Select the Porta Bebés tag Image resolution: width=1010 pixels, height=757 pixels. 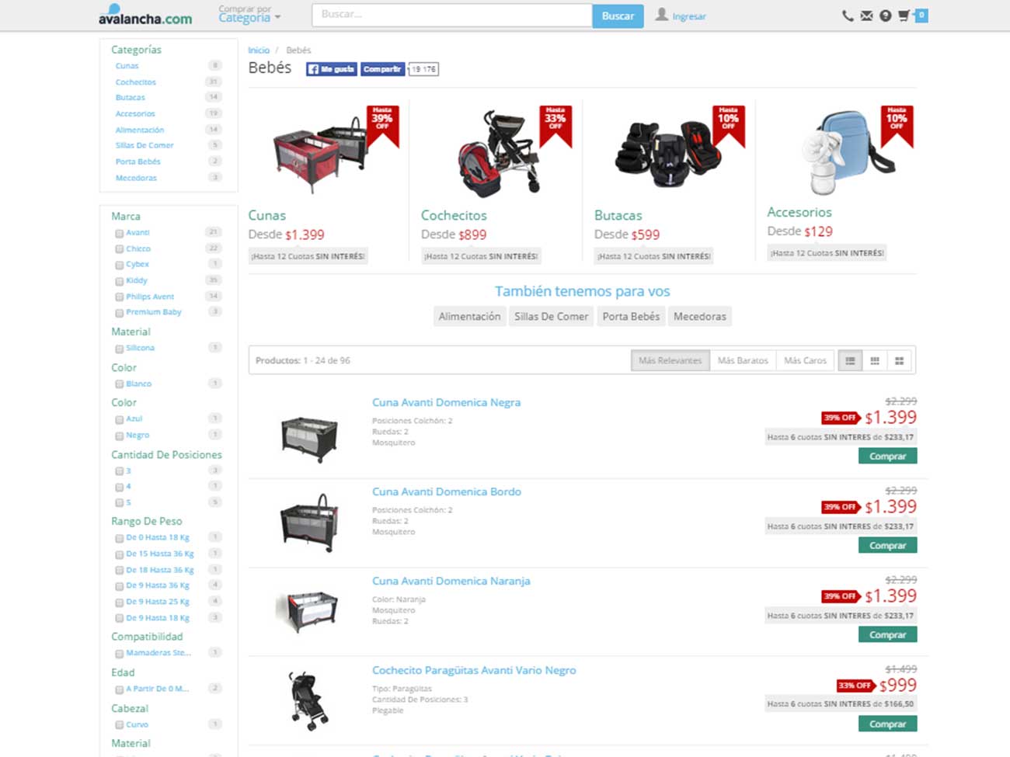(631, 317)
